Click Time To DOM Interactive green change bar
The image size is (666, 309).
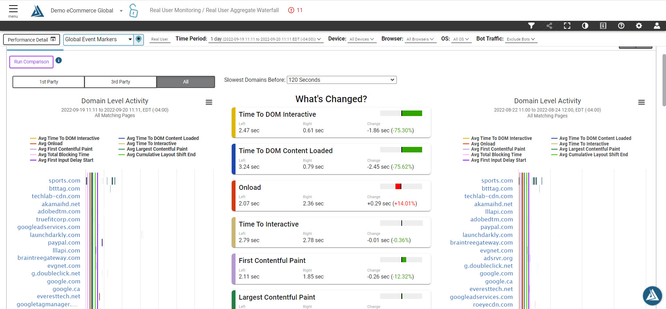click(x=412, y=113)
